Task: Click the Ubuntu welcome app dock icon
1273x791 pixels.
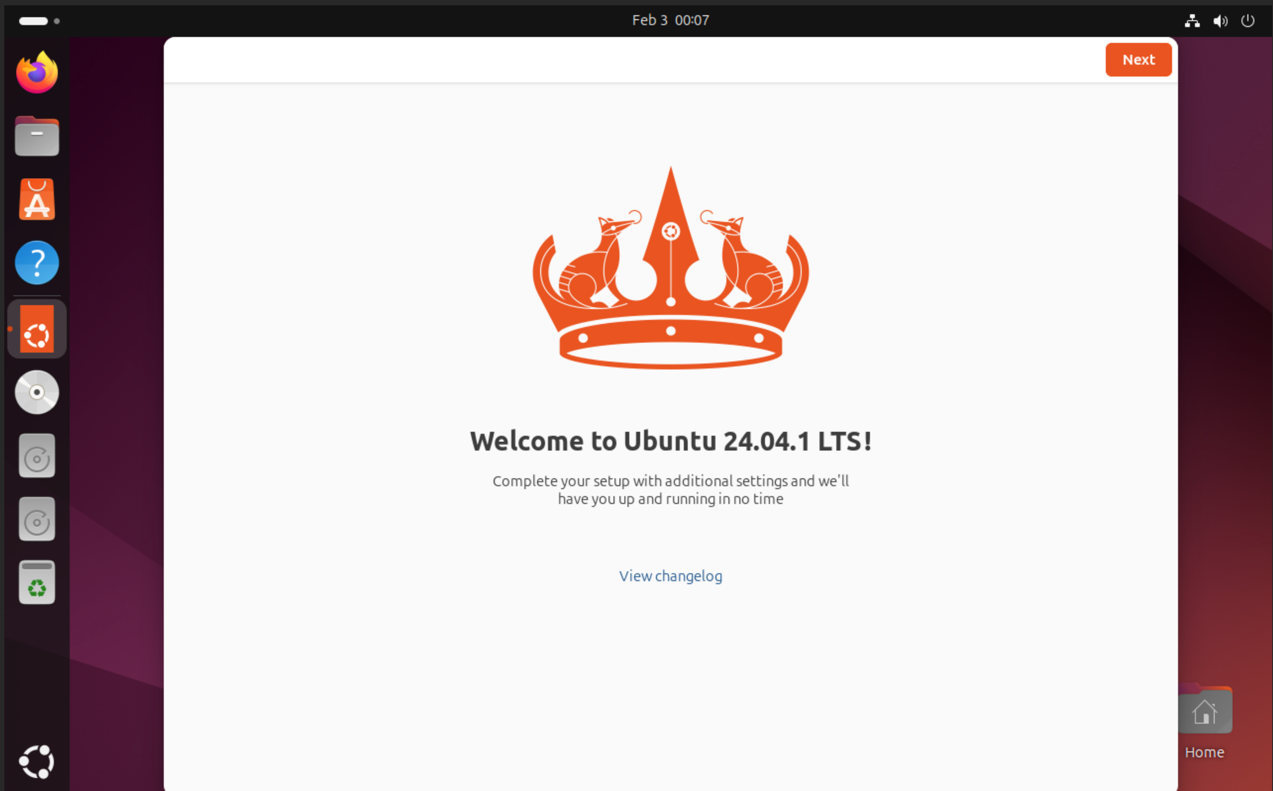Action: [x=37, y=329]
